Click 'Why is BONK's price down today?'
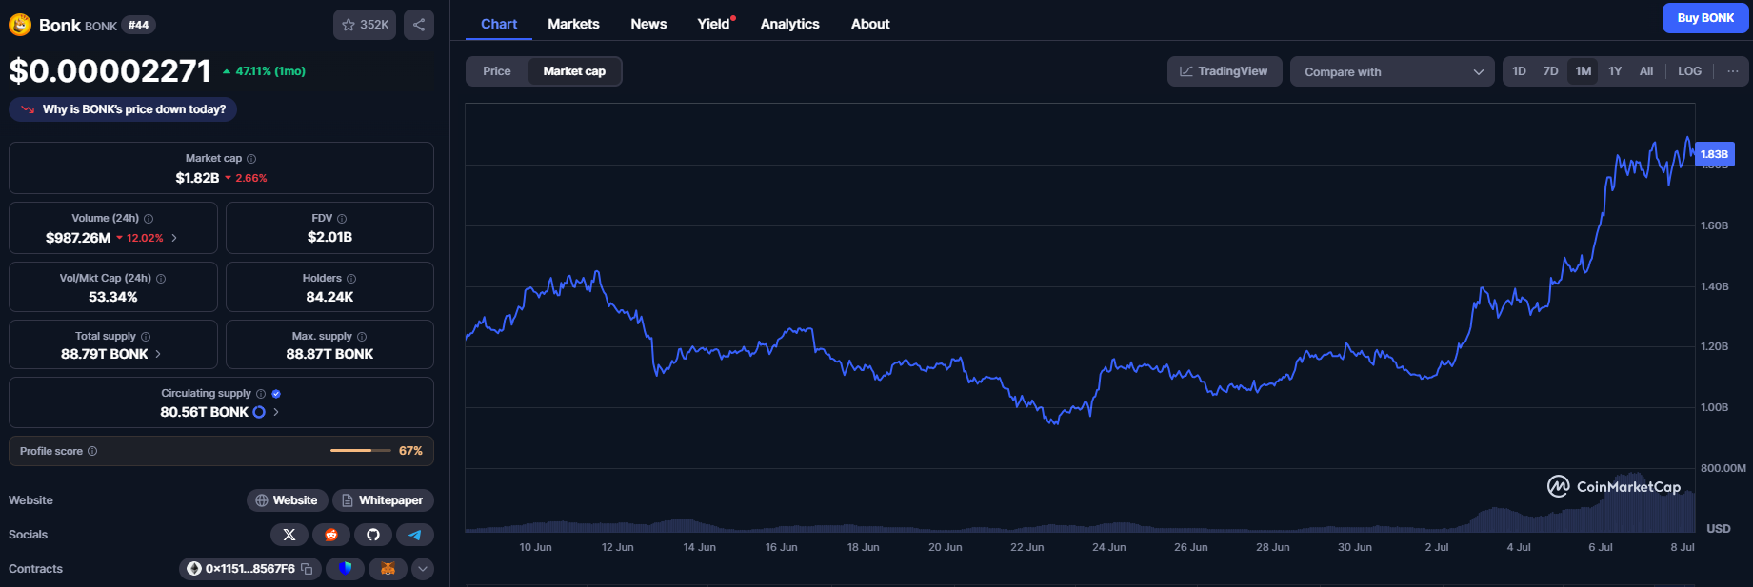The image size is (1753, 587). [123, 109]
